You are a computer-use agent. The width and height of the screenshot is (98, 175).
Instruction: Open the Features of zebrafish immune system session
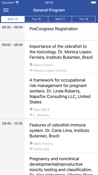[61, 136]
